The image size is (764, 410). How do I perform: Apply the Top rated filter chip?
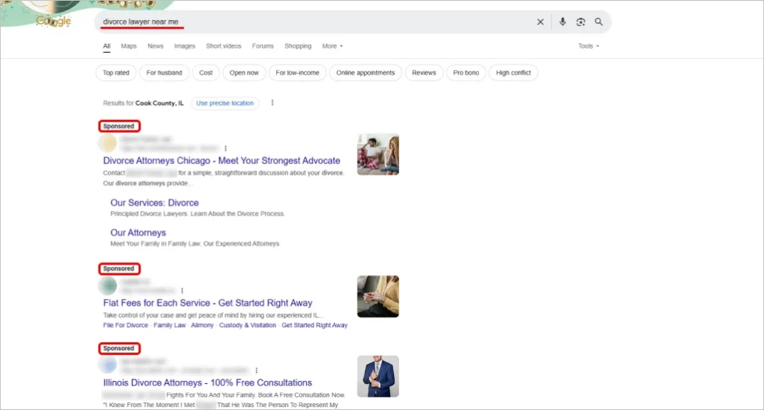[116, 73]
